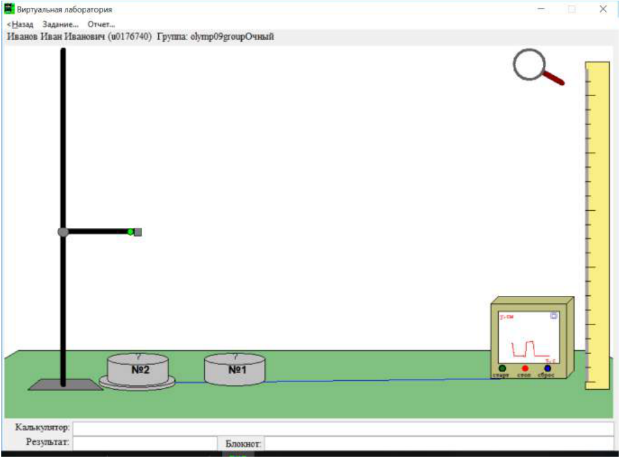
Task: Open the Задание menu
Action: (x=60, y=25)
